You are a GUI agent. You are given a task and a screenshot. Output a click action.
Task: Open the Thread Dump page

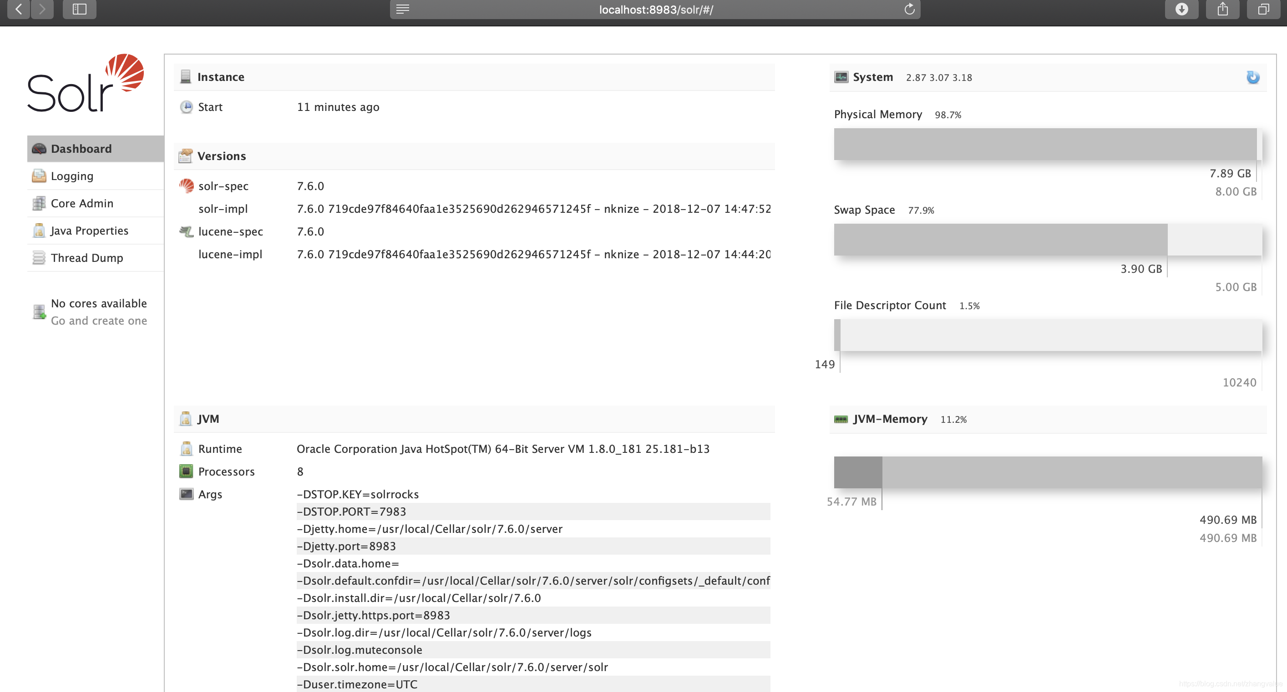click(86, 258)
